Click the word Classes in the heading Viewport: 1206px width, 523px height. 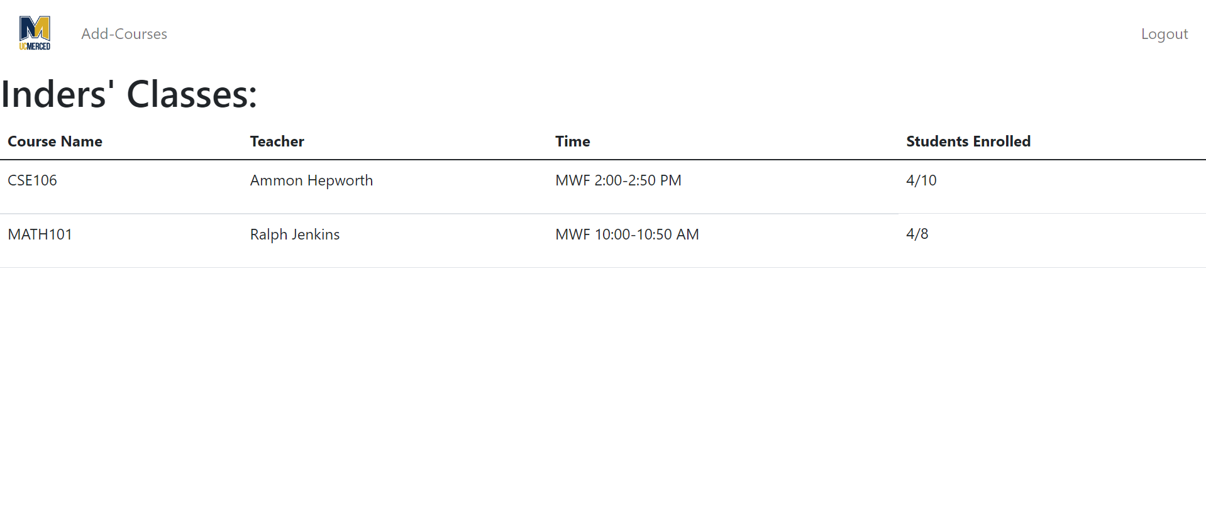click(192, 94)
